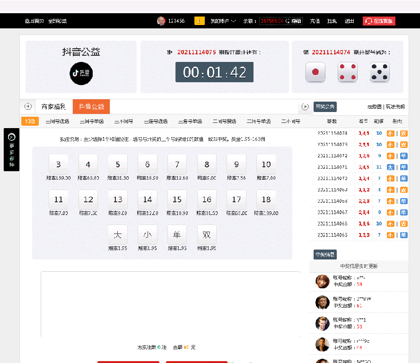Screen dimensions: 420x363
Task: Click the black dice showing six dots
Action: tap(380, 72)
